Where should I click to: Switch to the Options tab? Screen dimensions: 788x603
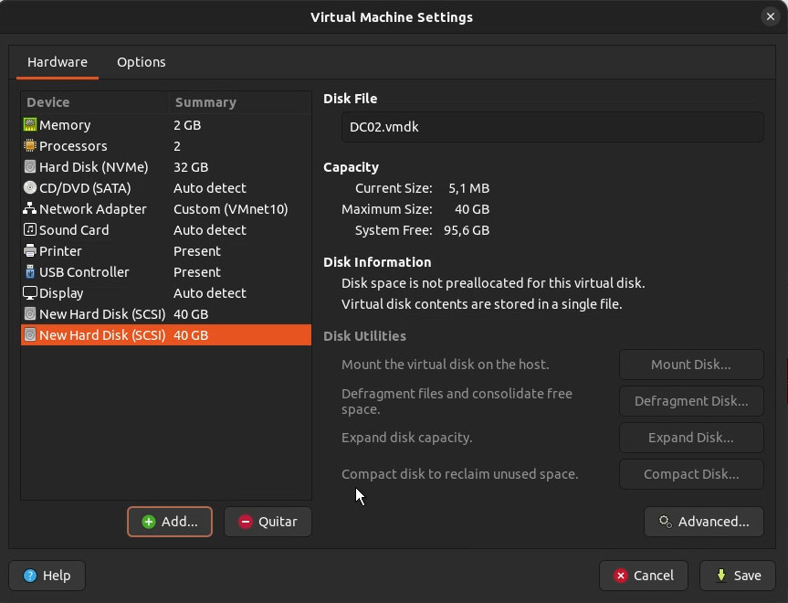[x=141, y=62]
